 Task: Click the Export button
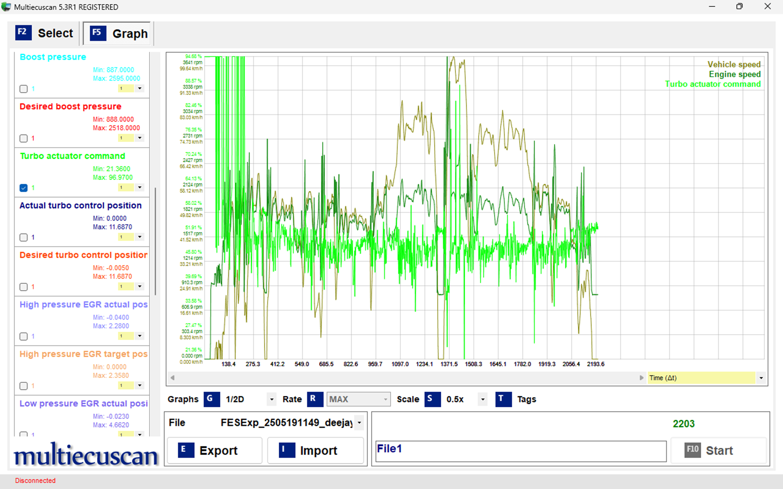coord(215,450)
